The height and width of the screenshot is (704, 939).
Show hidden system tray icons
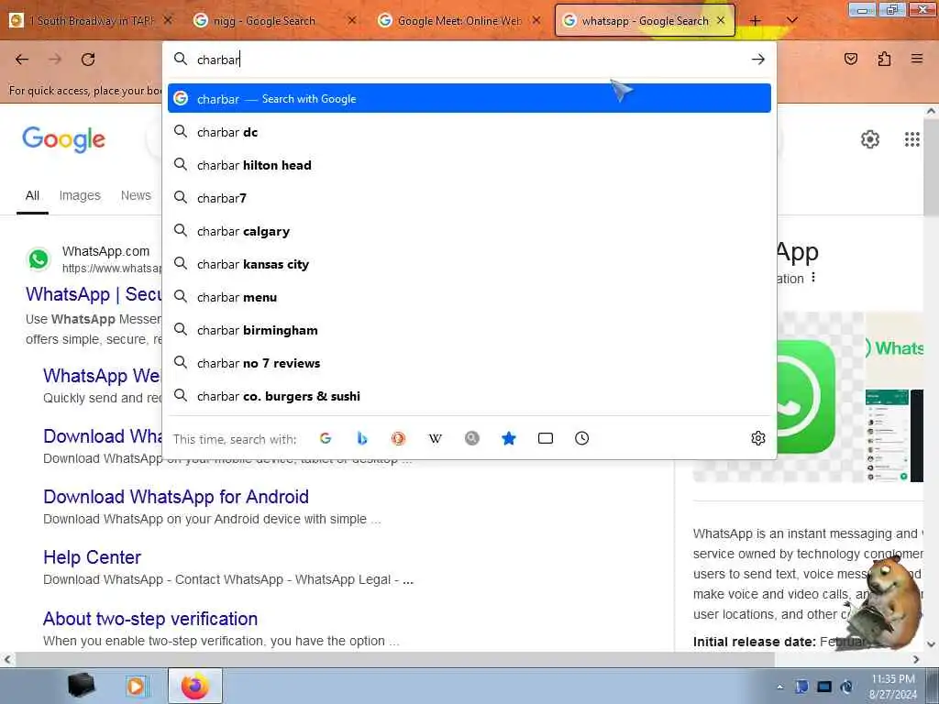[779, 687]
